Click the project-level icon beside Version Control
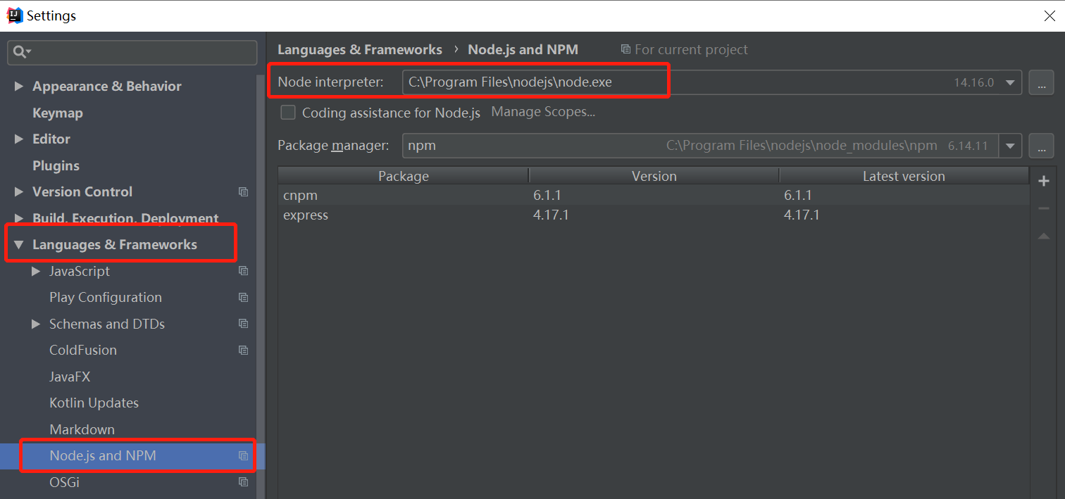 243,191
